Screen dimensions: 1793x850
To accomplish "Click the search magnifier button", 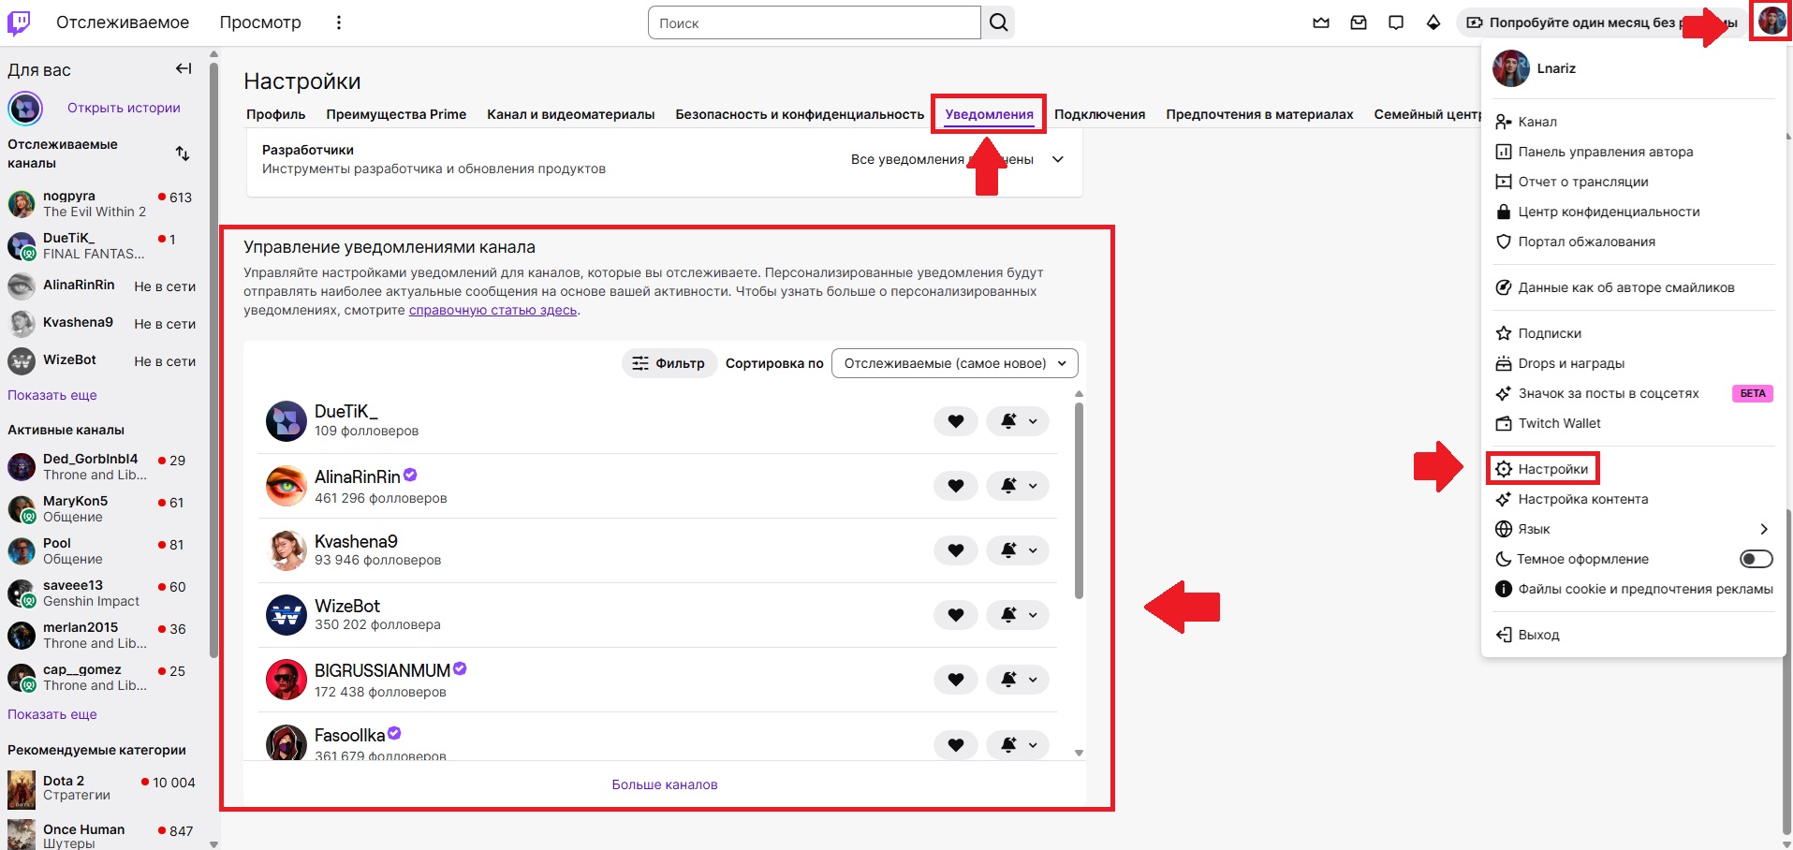I will pos(998,22).
